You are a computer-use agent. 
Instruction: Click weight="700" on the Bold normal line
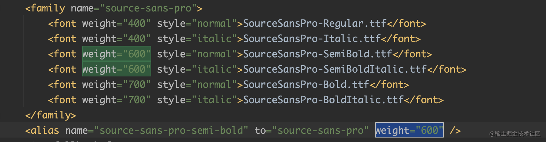click(x=116, y=85)
